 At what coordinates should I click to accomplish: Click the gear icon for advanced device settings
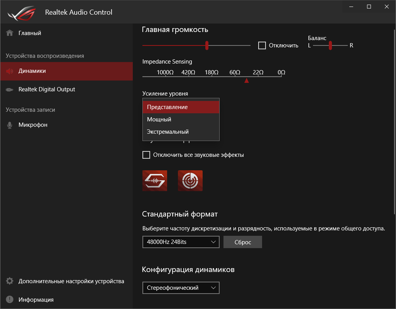[10, 281]
